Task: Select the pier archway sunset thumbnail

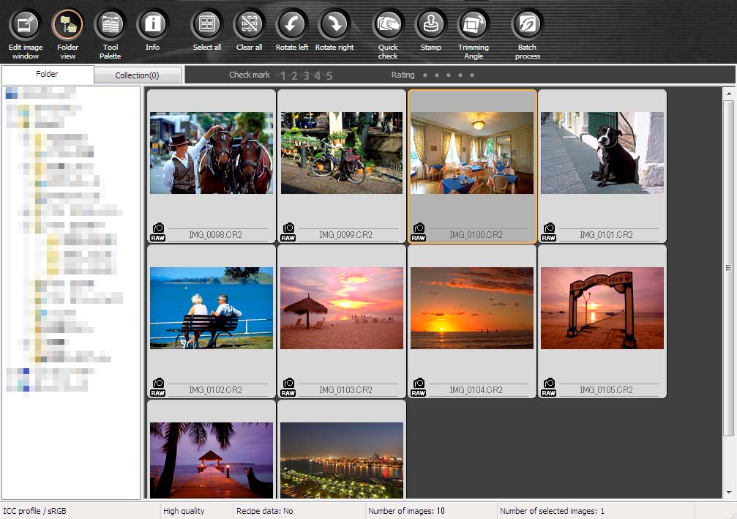Action: 602,308
